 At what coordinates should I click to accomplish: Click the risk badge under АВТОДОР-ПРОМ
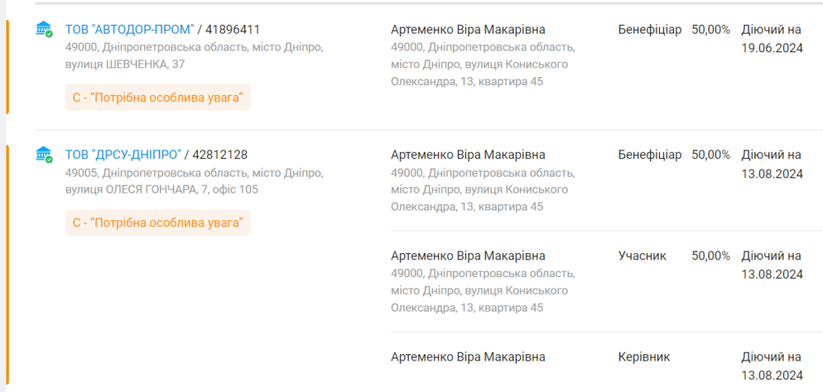click(x=158, y=98)
